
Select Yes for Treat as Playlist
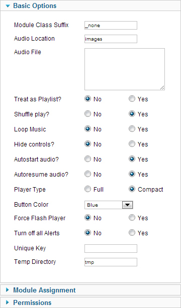(x=132, y=99)
